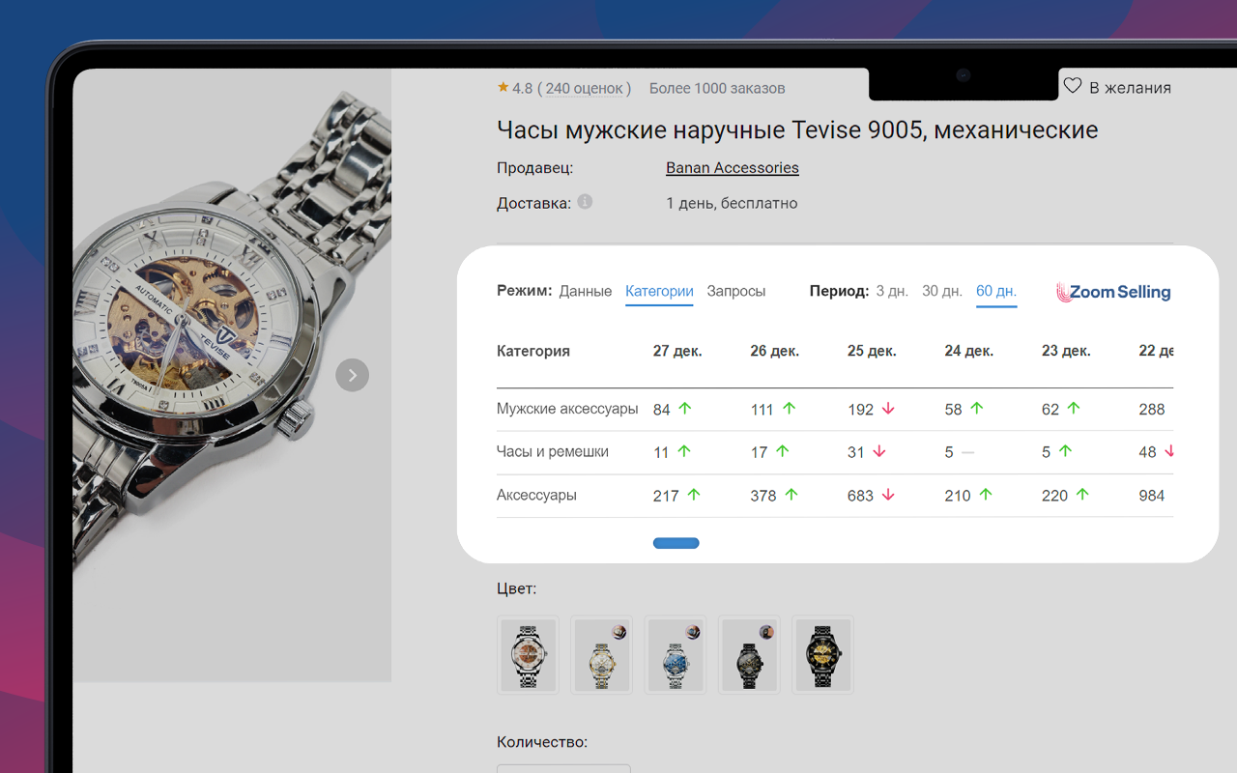Click value 192 in 25 дек. column

(860, 410)
